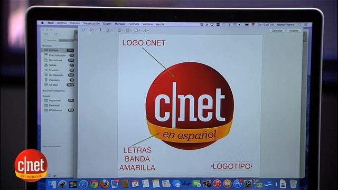Open Messages bubble icon in Dock
Image resolution: width=338 pixels, height=190 pixels.
coord(176,184)
